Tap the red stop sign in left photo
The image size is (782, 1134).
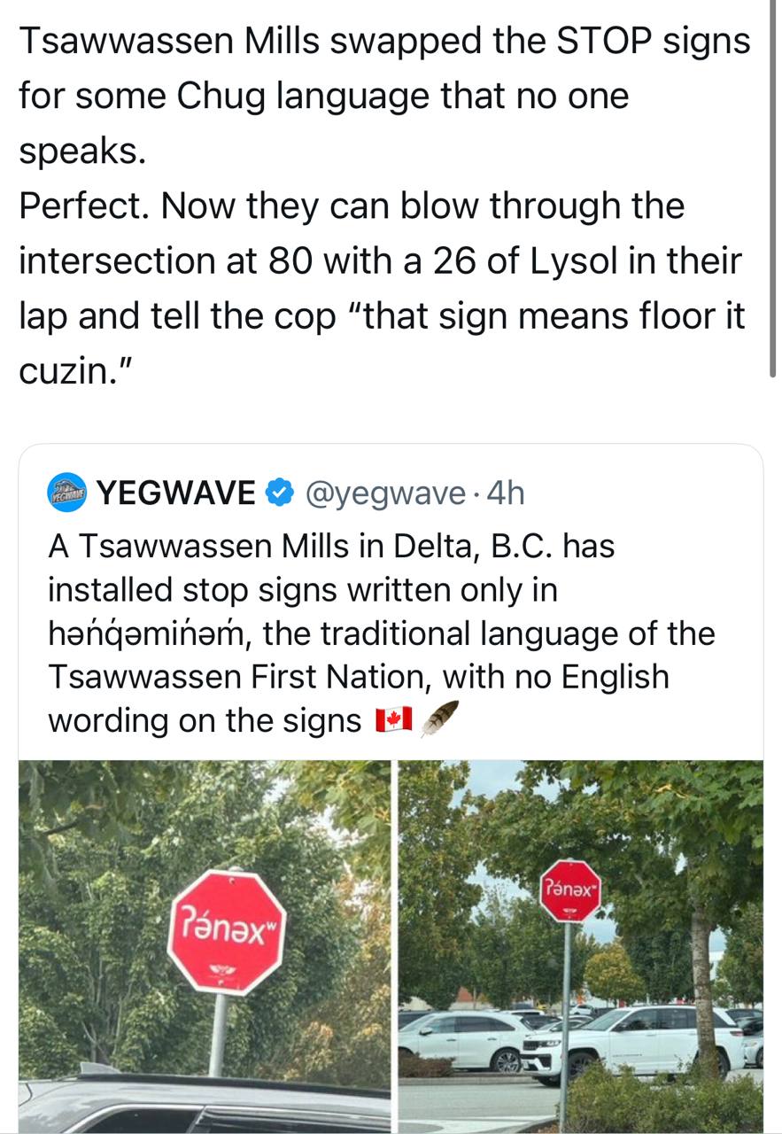227,932
